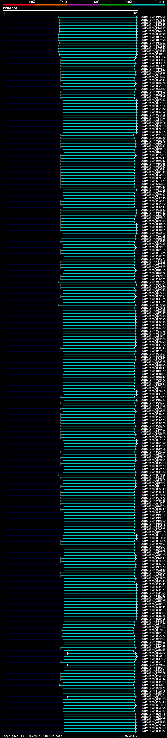This screenshot has height=738, width=167.
Task: Select the label UniRef100_Q575T3
Action: click(153, 351)
